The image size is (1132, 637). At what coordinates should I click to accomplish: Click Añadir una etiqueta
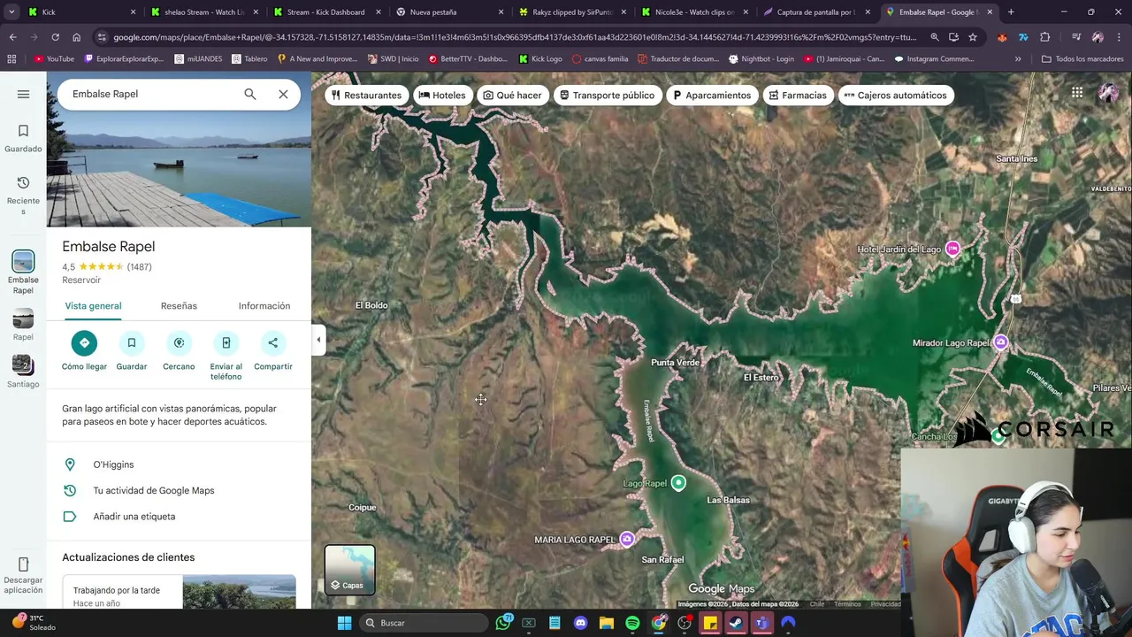(x=179, y=517)
